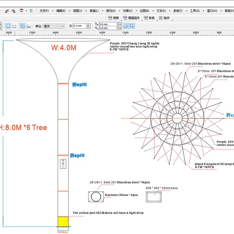Click the Export icon in the toolbar
This screenshot has height=234, width=234.
[14, 11]
